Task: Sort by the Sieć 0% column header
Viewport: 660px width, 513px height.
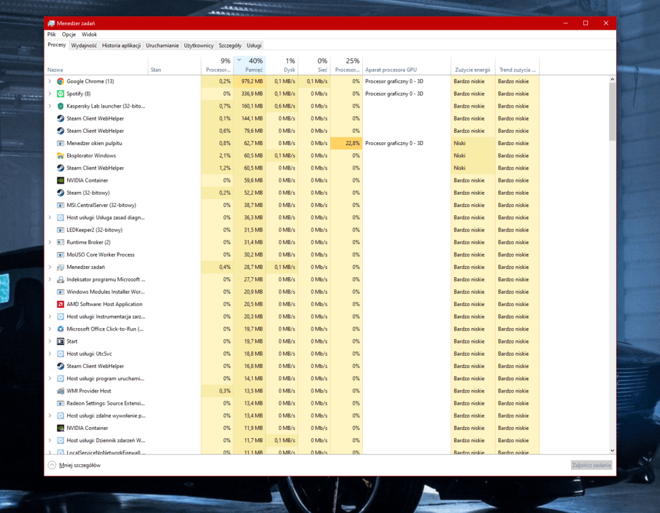Action: [x=314, y=66]
